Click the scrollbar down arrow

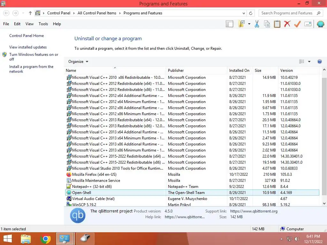click(324, 204)
